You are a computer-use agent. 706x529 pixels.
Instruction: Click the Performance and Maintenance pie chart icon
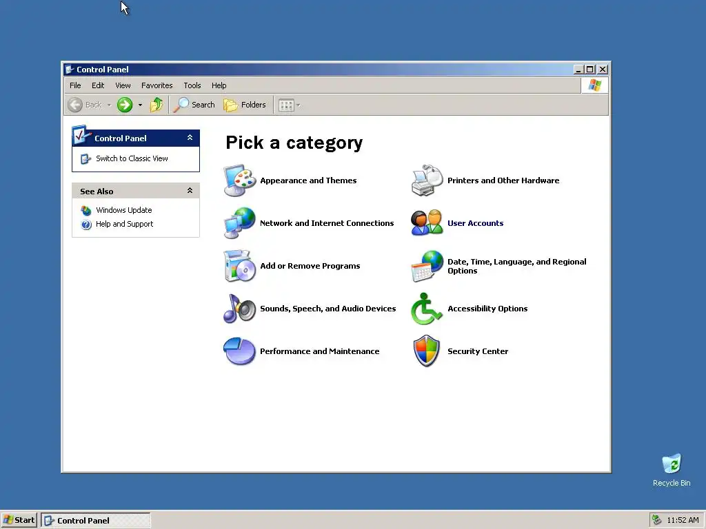(x=239, y=351)
